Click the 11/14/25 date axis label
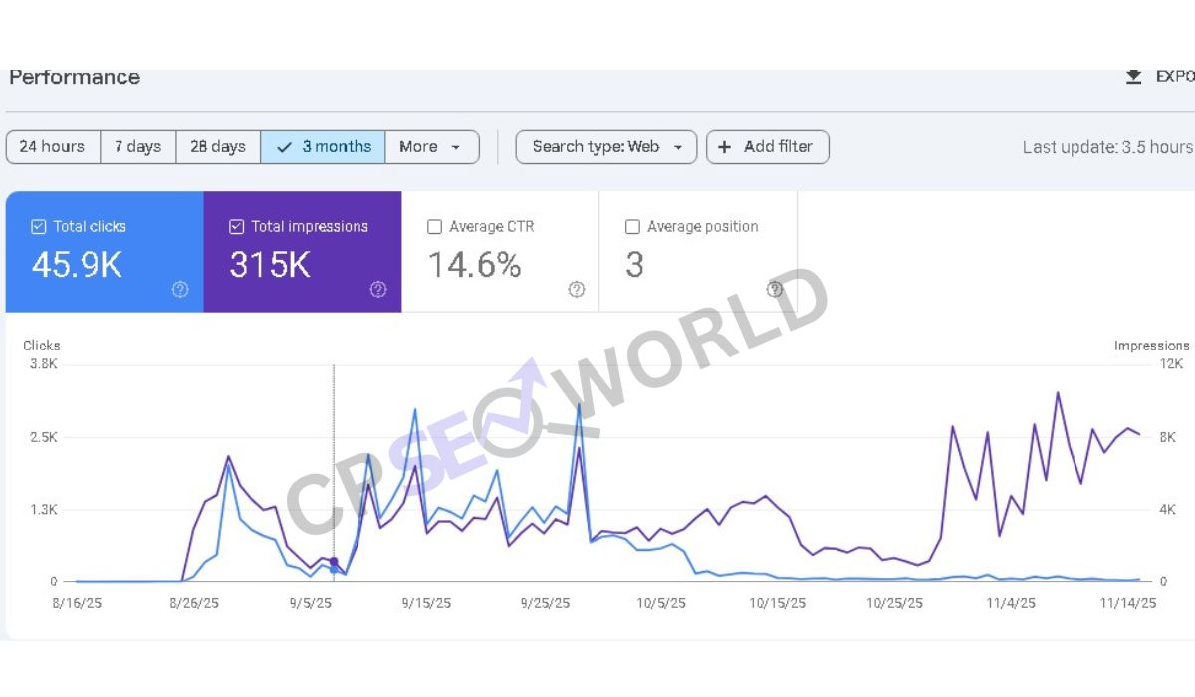 click(1127, 604)
